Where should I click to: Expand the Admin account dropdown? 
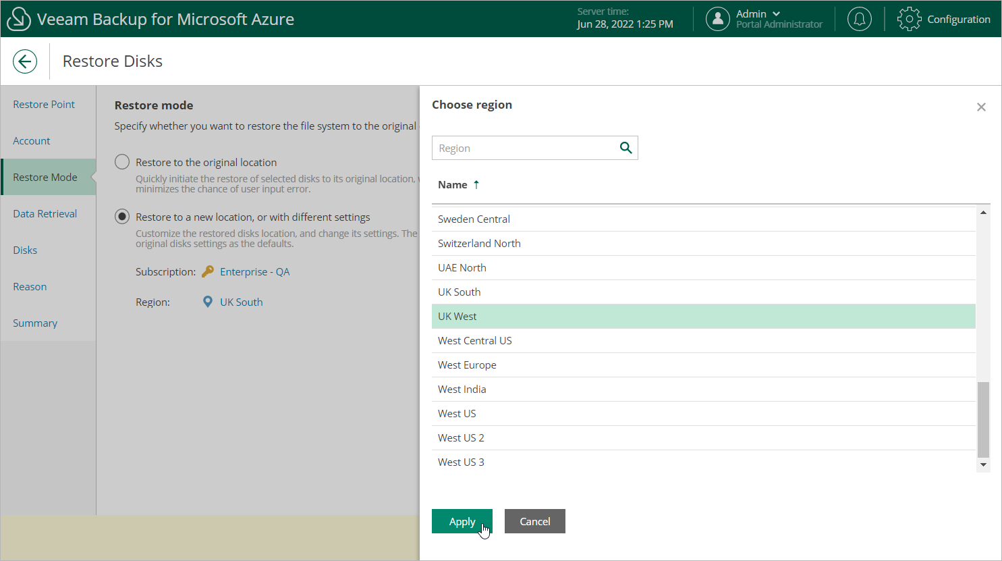tap(776, 14)
